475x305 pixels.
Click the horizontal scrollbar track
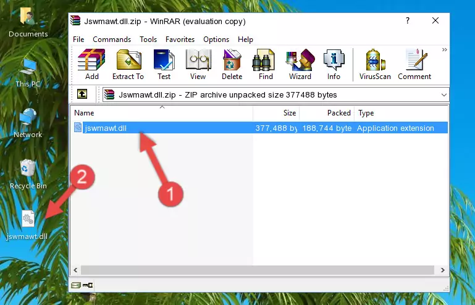coord(257,270)
